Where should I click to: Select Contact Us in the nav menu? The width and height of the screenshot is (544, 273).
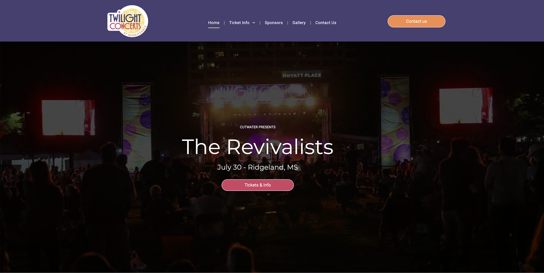point(326,23)
